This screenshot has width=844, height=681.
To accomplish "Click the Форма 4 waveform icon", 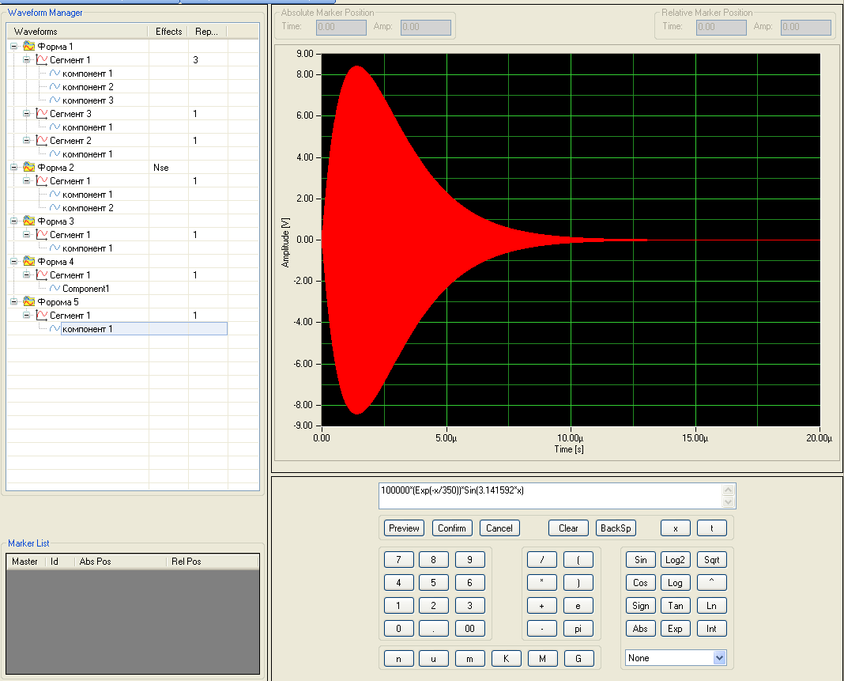I will (28, 262).
